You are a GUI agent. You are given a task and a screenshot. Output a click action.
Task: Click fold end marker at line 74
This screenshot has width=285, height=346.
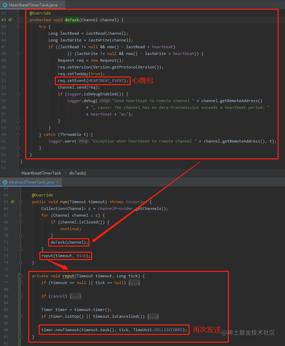coord(21,262)
